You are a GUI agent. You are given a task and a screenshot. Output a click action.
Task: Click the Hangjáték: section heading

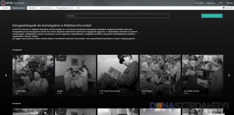(17, 50)
